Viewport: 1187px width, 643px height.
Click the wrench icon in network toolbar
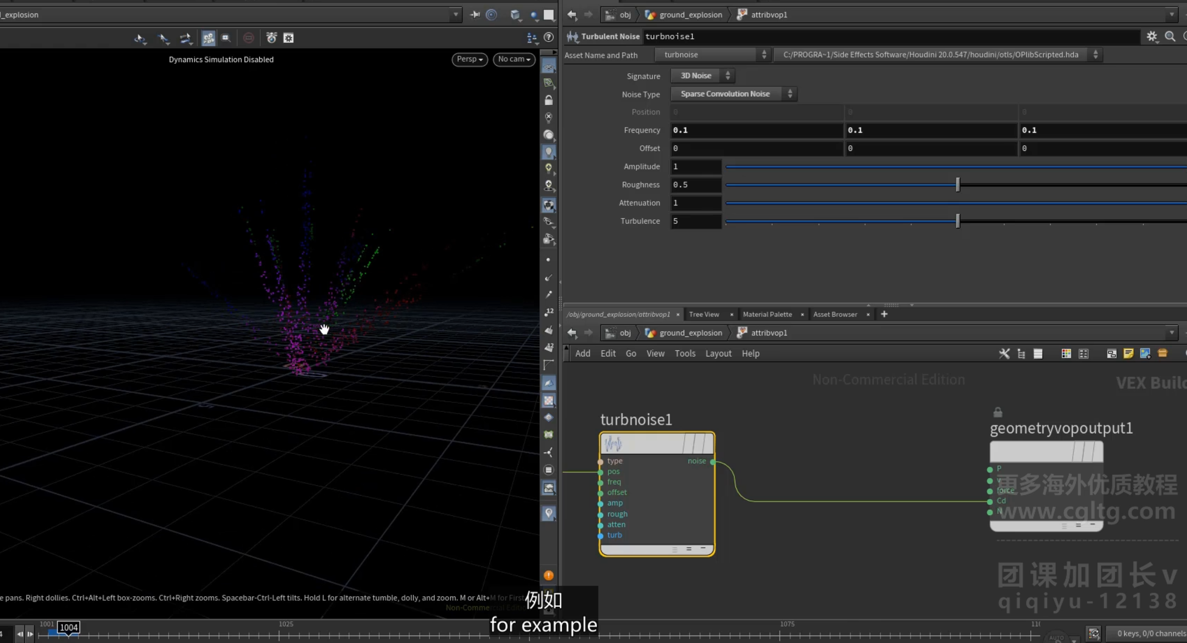pos(1004,354)
